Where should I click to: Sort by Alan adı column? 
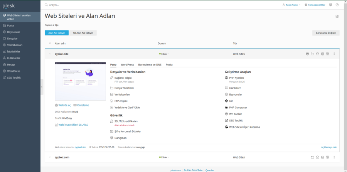[x=61, y=44]
